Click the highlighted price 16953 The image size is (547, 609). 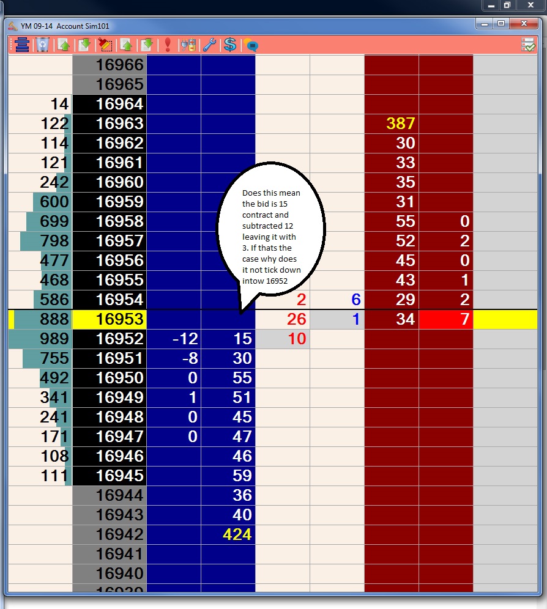point(110,319)
